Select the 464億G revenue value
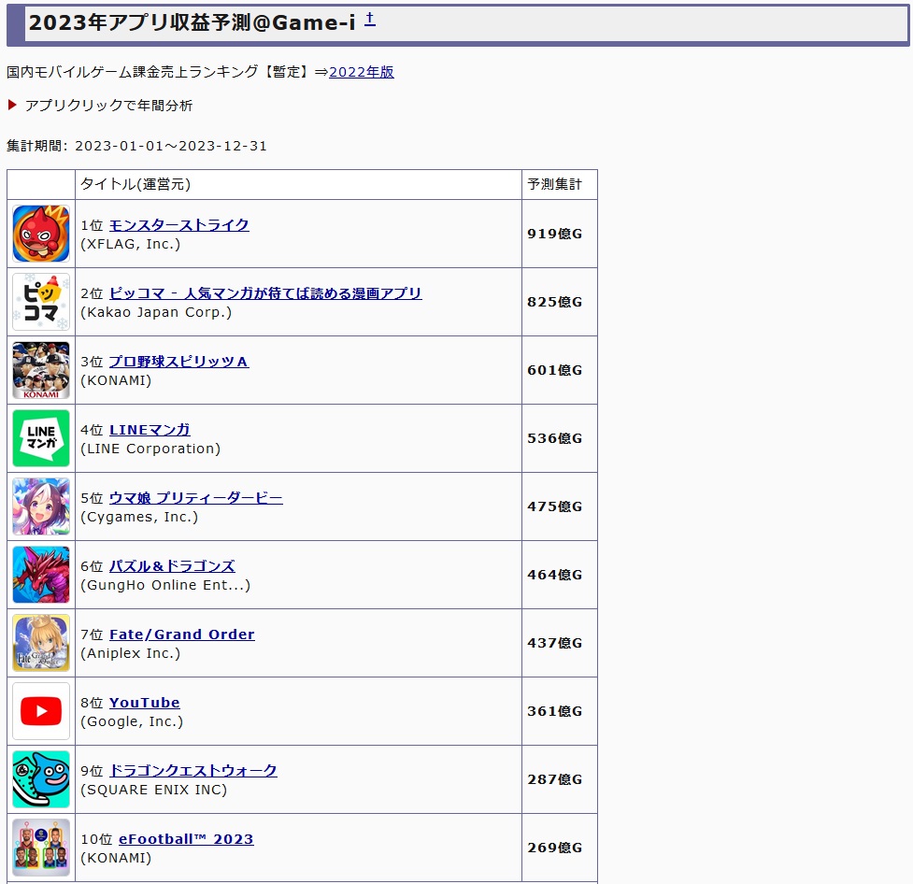The image size is (913, 884). click(555, 574)
